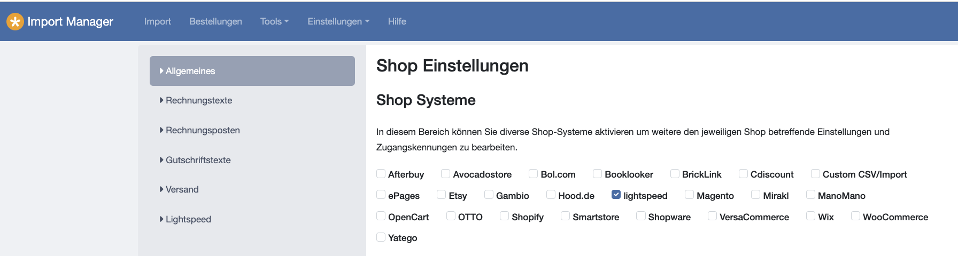Go to the Import page
This screenshot has width=958, height=256.
158,21
